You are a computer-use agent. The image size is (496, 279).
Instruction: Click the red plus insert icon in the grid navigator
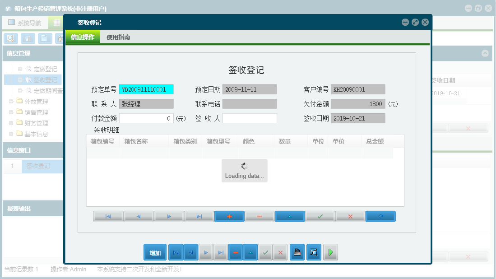(x=229, y=216)
